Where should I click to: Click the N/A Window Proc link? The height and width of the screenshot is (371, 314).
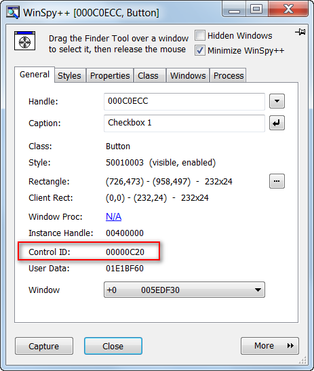coord(113,216)
